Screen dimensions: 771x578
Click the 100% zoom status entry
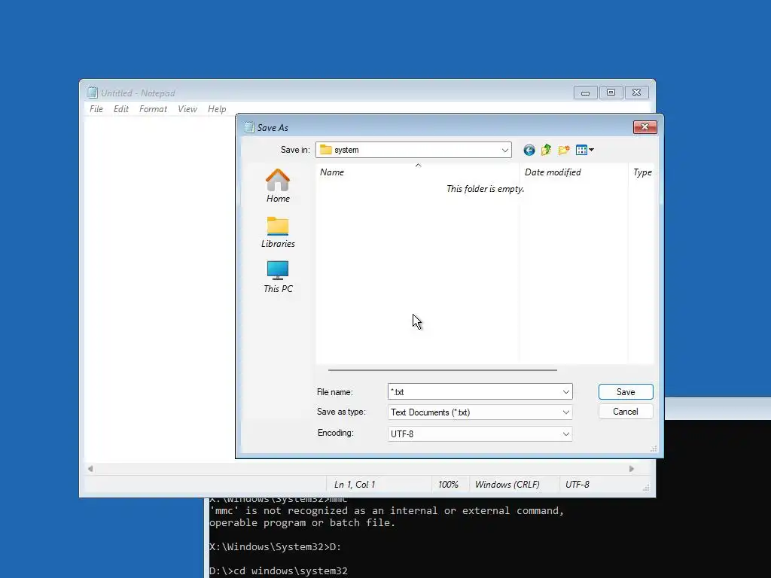[448, 485]
